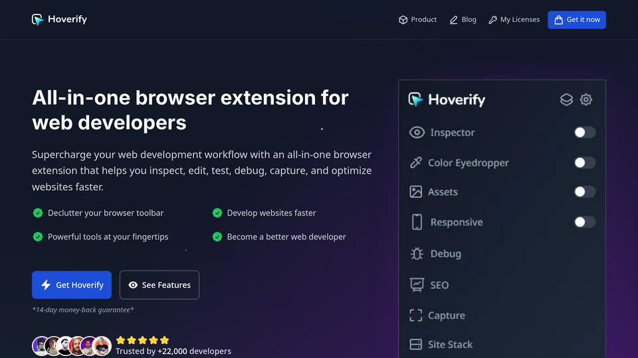
Task: Click the five-star rating
Action: [142, 340]
